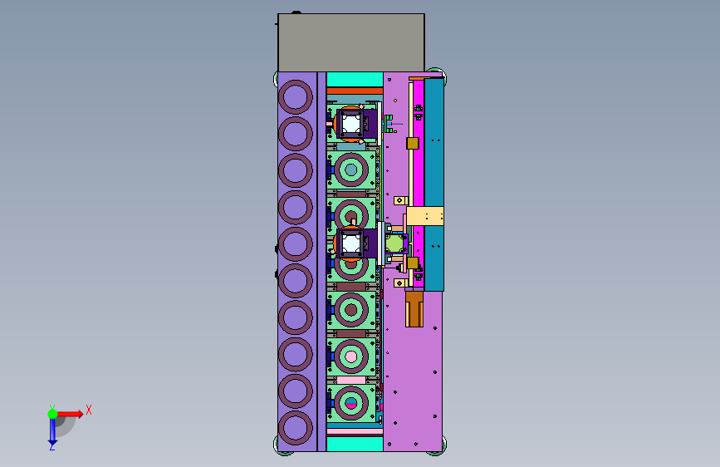The width and height of the screenshot is (720, 467).
Task: Select the ring station with the teal center
Action: tap(350, 170)
